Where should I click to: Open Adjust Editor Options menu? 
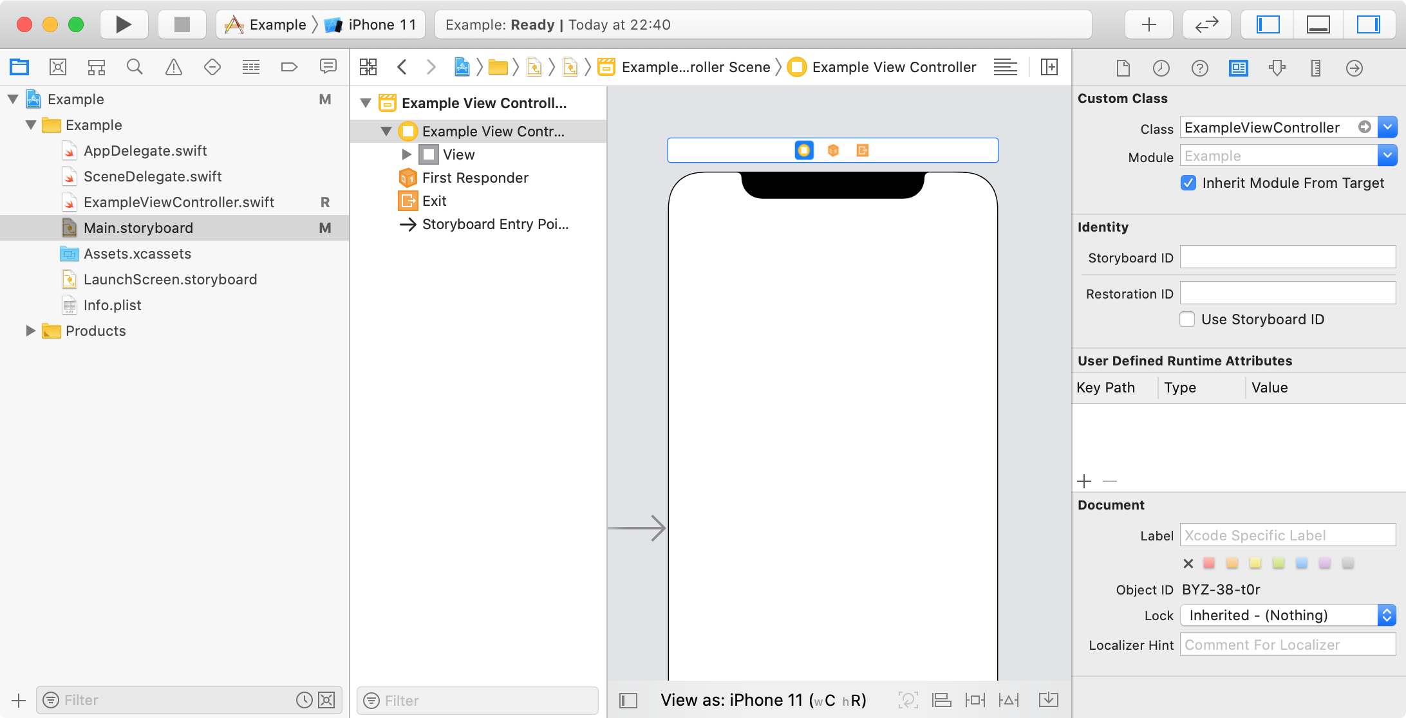pyautogui.click(x=1006, y=67)
